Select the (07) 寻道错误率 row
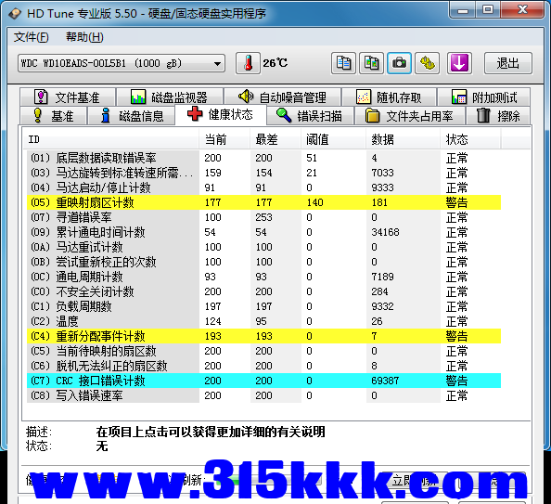Image resolution: width=551 pixels, height=504 pixels. (x=263, y=217)
